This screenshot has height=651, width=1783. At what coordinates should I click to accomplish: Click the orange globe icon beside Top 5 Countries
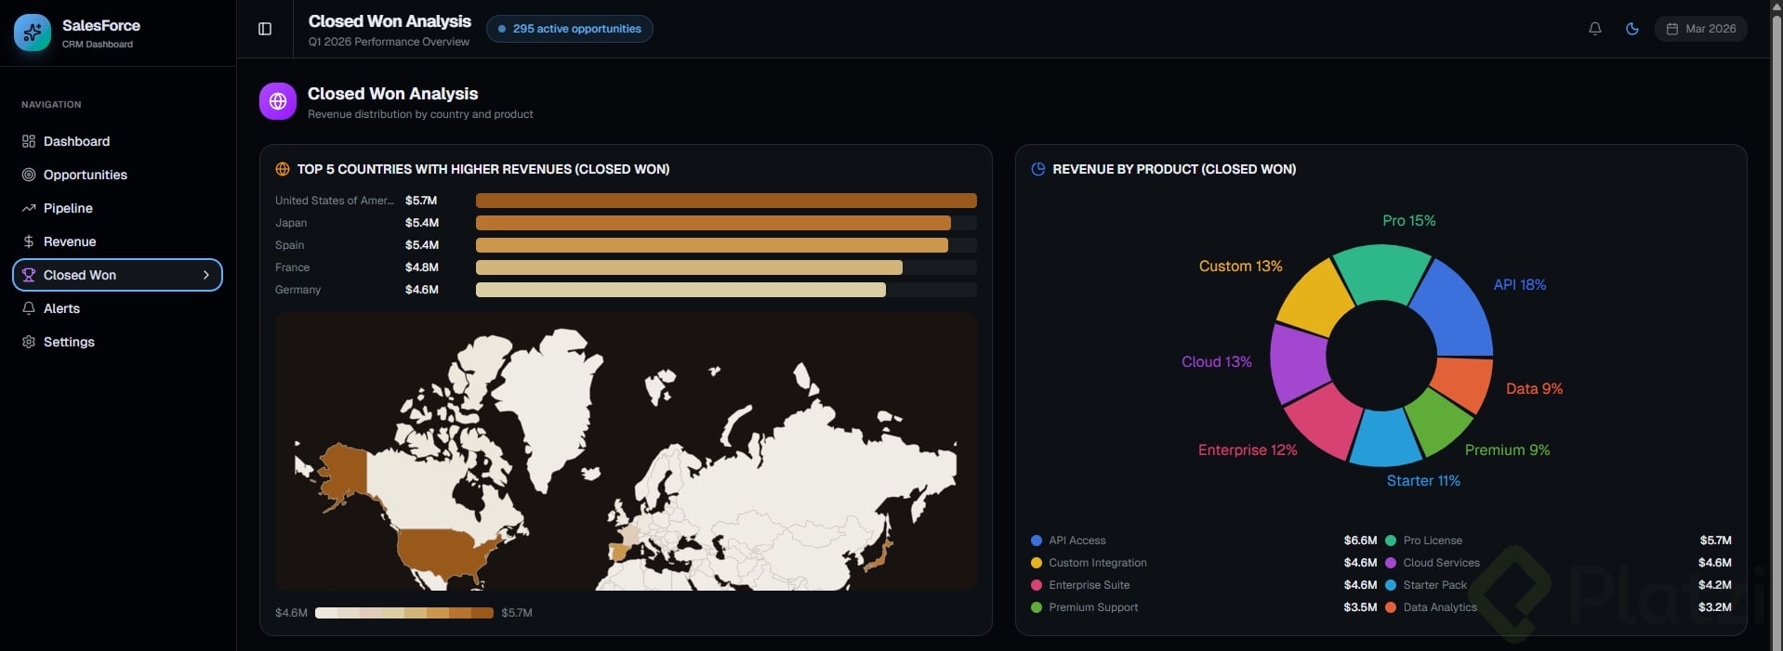[283, 169]
